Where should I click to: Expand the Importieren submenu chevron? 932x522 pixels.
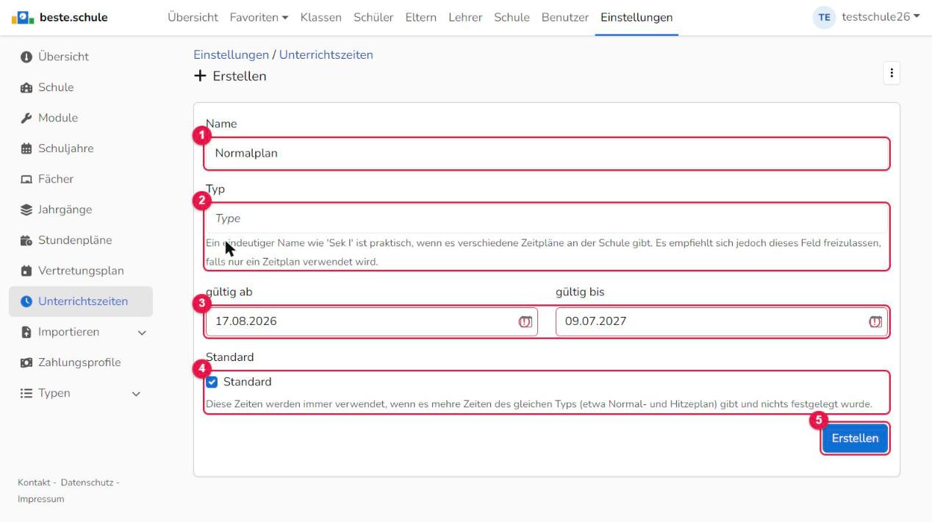pyautogui.click(x=142, y=333)
